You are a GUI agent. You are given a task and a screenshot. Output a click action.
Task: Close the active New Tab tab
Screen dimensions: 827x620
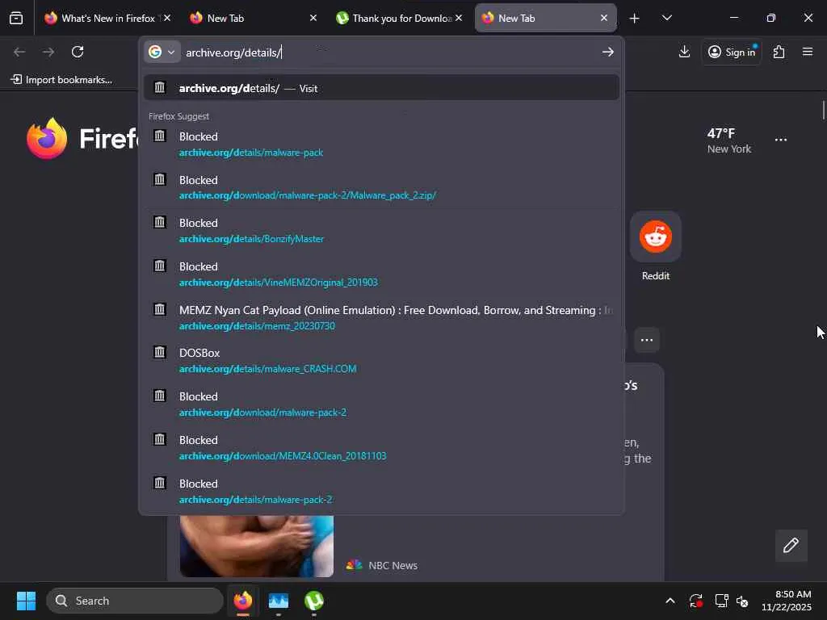pyautogui.click(x=604, y=18)
